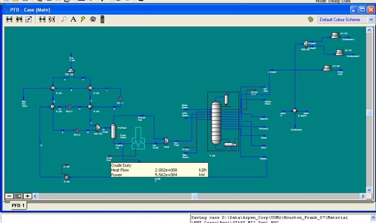Select the Crude Heater furnace unit
Viewport: 376px width, 223px height.
[138, 139]
